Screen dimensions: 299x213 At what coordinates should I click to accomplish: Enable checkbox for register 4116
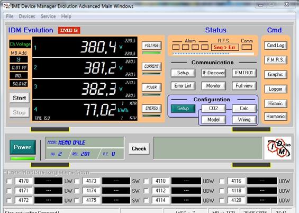[x=222, y=181]
